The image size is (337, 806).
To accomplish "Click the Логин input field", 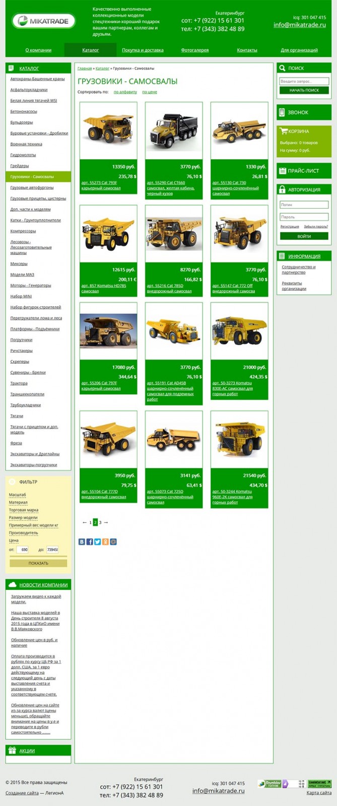I will point(304,205).
